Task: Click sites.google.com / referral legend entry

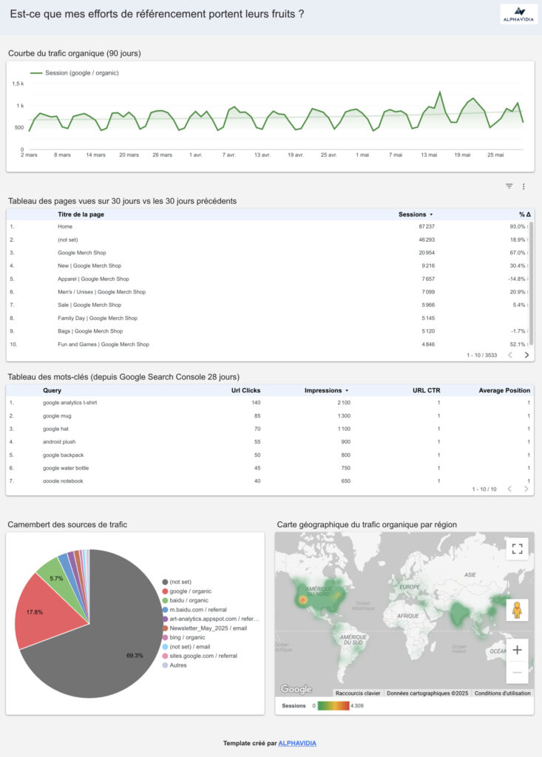Action: 200,656
